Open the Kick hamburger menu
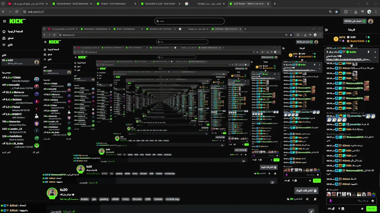This screenshot has height=213, width=380. coord(4,21)
